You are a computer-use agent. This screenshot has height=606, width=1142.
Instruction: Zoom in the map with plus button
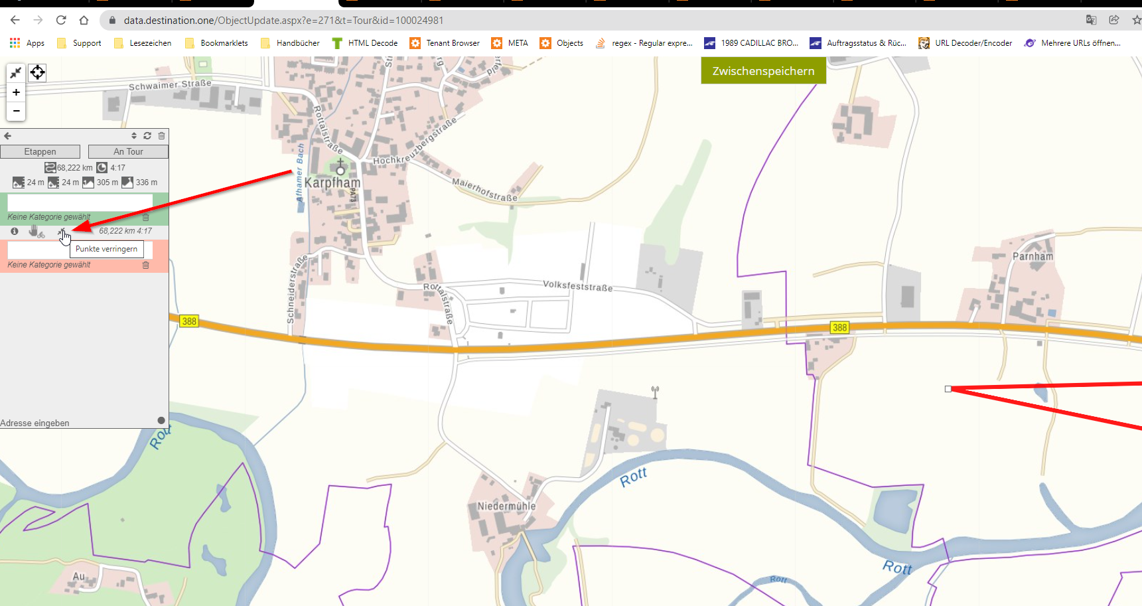point(16,92)
